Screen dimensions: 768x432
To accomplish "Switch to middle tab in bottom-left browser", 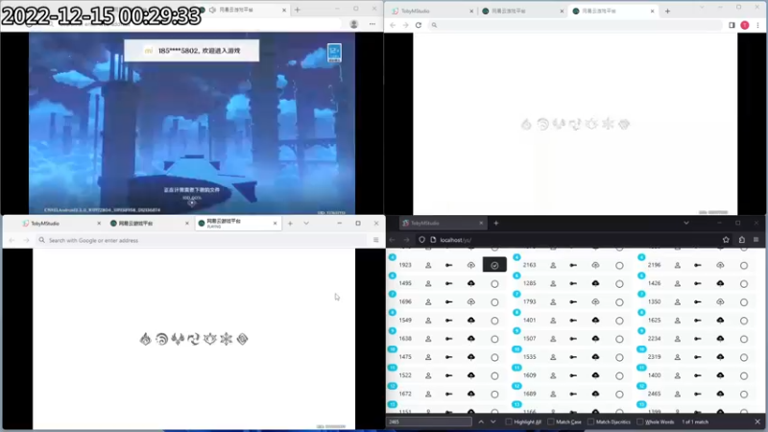I will click(149, 223).
